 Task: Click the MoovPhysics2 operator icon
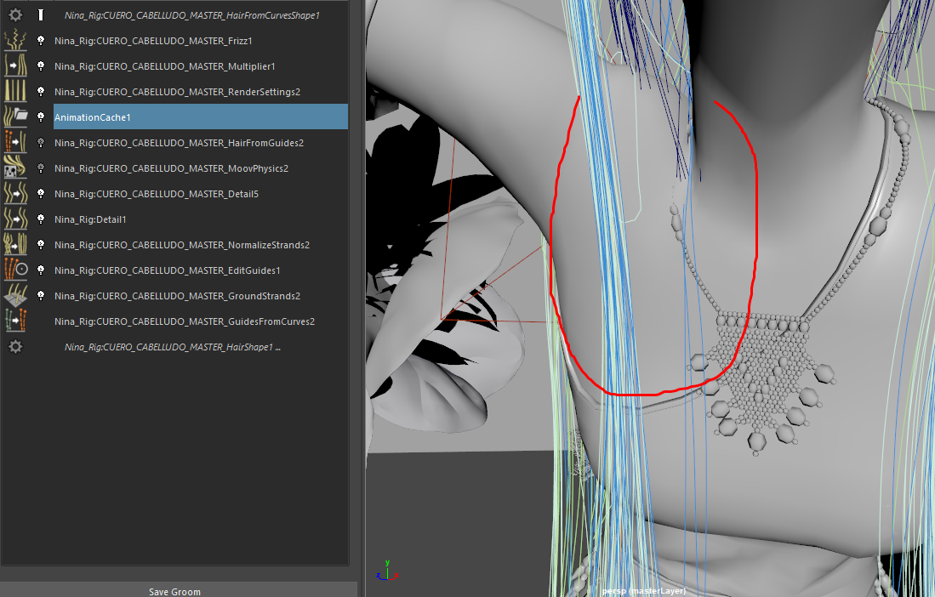[x=16, y=168]
